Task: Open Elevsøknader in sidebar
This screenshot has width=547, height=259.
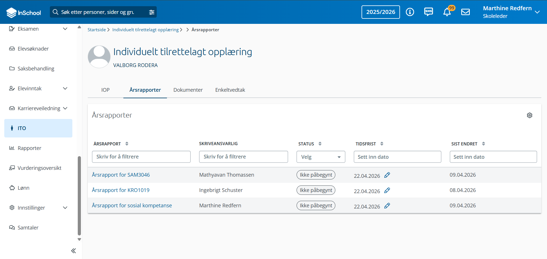Action: (x=33, y=49)
